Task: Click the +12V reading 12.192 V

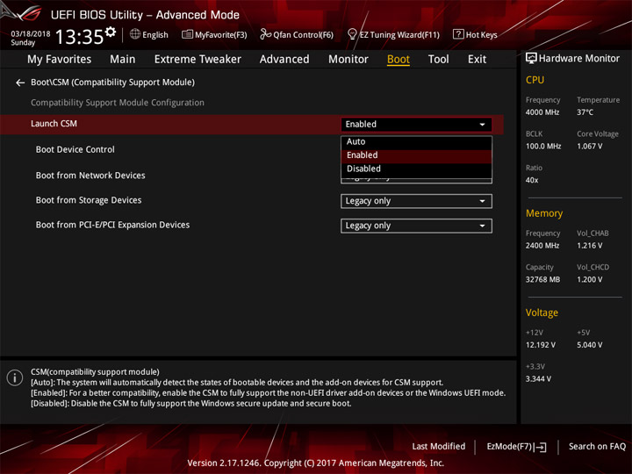Action: pos(541,345)
